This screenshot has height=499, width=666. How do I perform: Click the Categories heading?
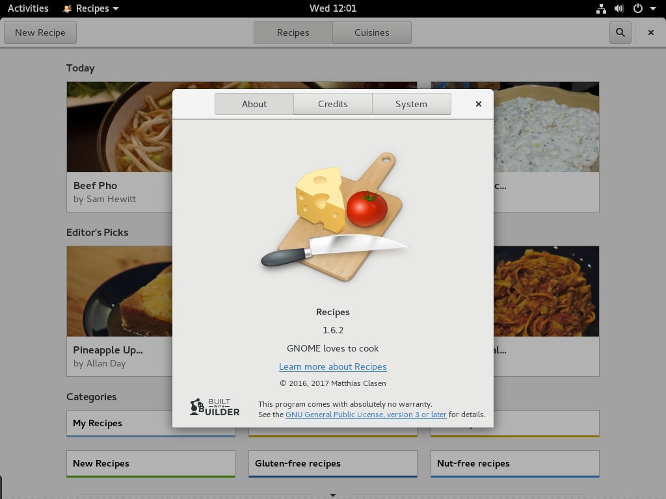pos(91,397)
